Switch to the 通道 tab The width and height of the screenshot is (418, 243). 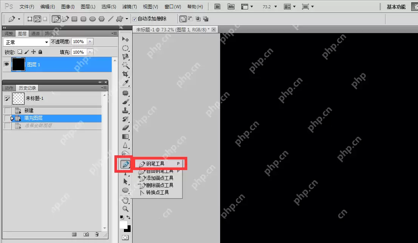point(35,33)
